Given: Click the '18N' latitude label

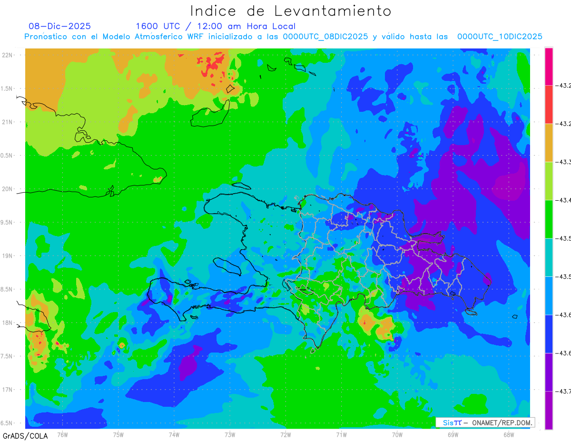Looking at the screenshot, I should (x=8, y=323).
